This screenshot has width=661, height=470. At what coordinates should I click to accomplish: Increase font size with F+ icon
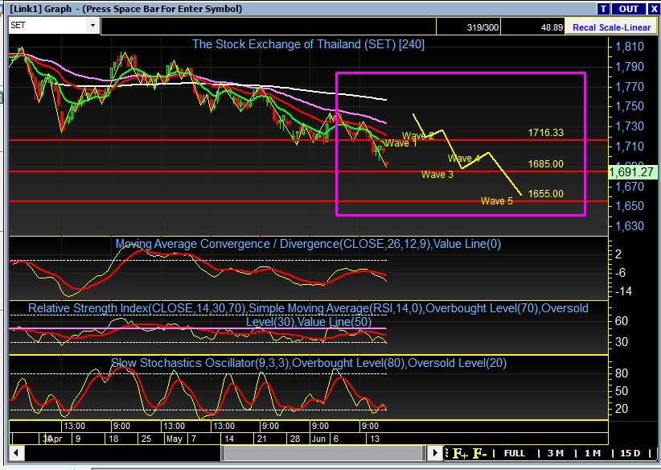(460, 454)
